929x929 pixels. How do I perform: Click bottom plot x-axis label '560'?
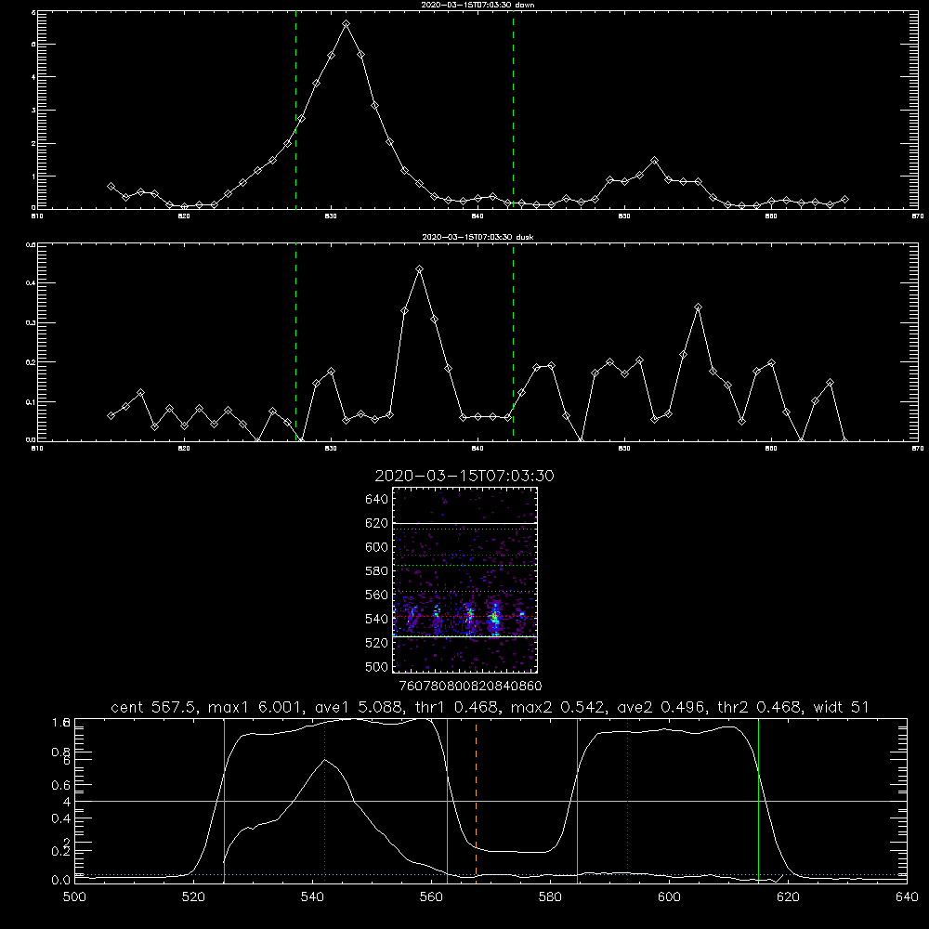[x=431, y=897]
